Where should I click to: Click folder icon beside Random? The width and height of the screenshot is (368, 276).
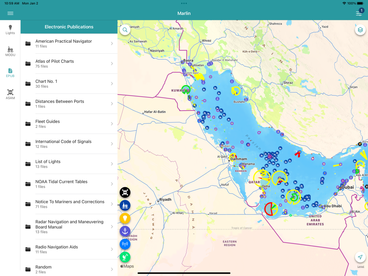click(x=28, y=269)
